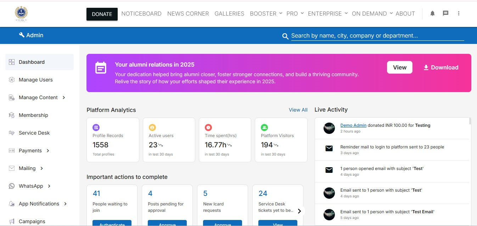Click the search magnifier icon
Viewport: 477px width, 226px height.
[x=285, y=36]
